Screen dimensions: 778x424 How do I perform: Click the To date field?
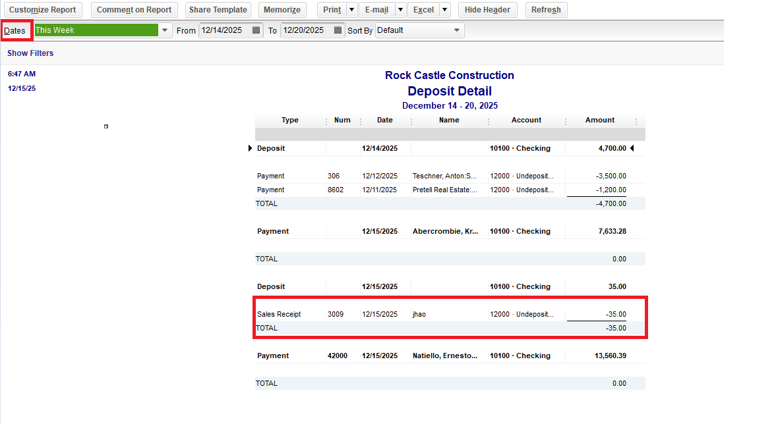pyautogui.click(x=307, y=30)
